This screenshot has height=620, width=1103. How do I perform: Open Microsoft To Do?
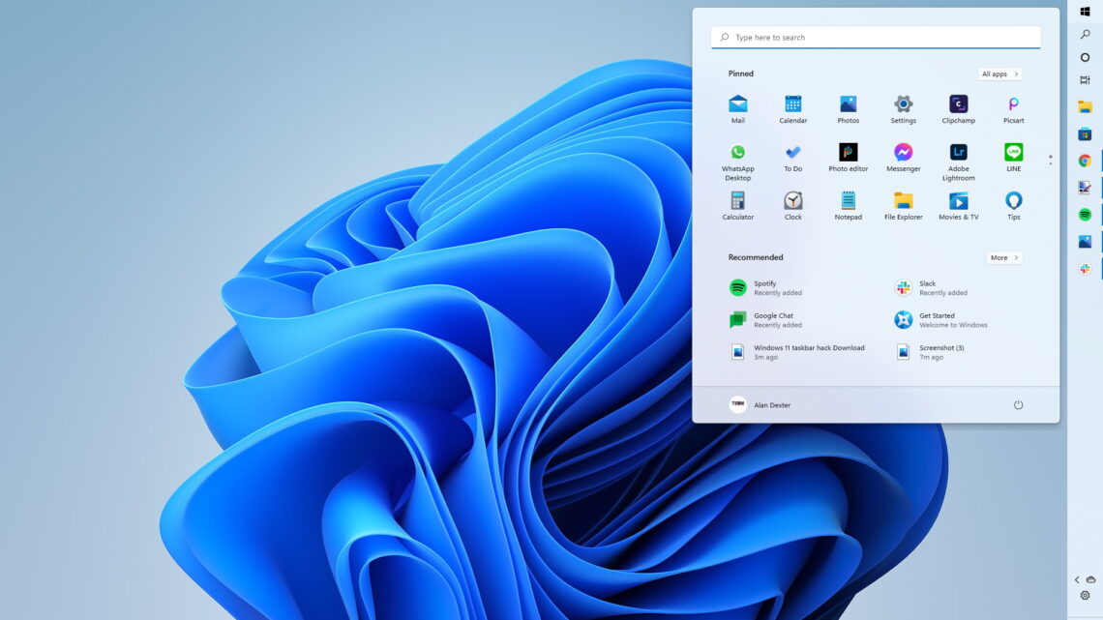pos(792,153)
